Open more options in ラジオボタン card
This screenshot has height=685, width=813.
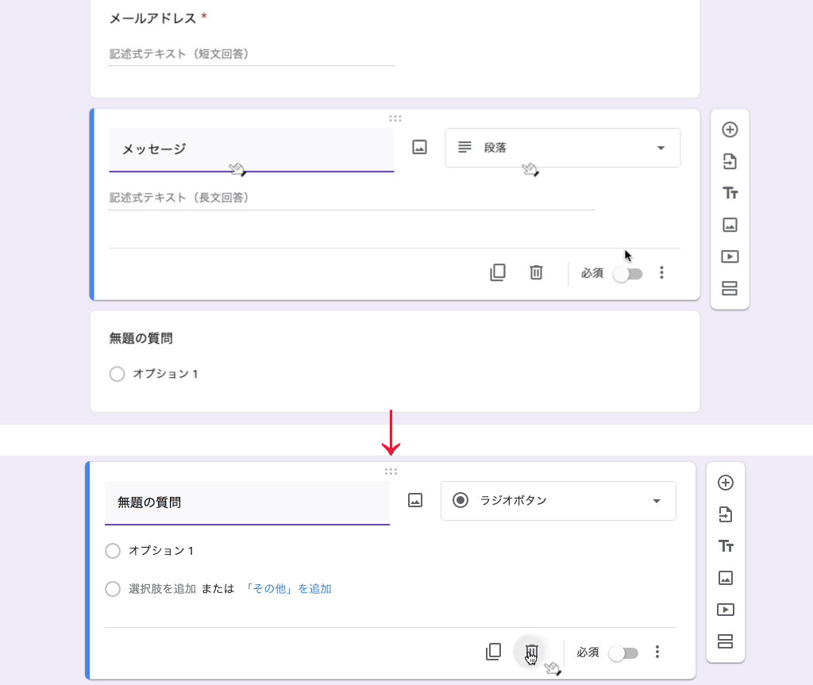click(657, 652)
